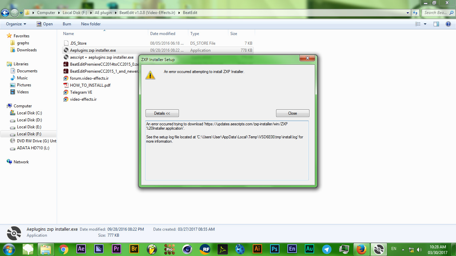Open the Organize menu
This screenshot has height=256, width=456.
point(16,24)
